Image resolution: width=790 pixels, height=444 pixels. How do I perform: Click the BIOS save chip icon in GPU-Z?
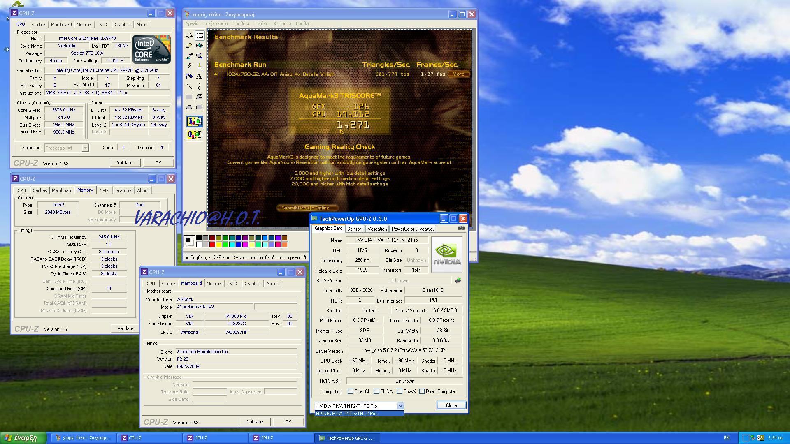(x=458, y=280)
